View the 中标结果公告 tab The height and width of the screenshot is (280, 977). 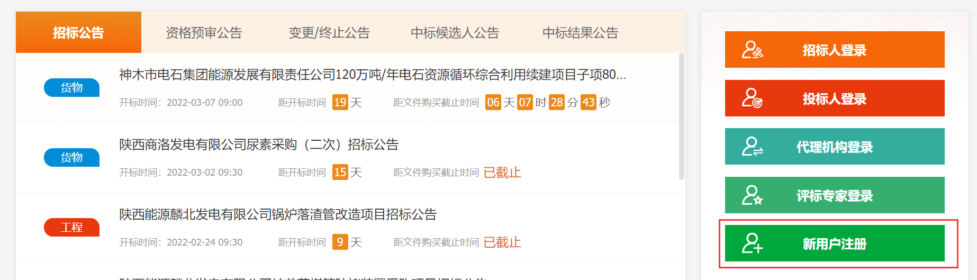point(580,33)
